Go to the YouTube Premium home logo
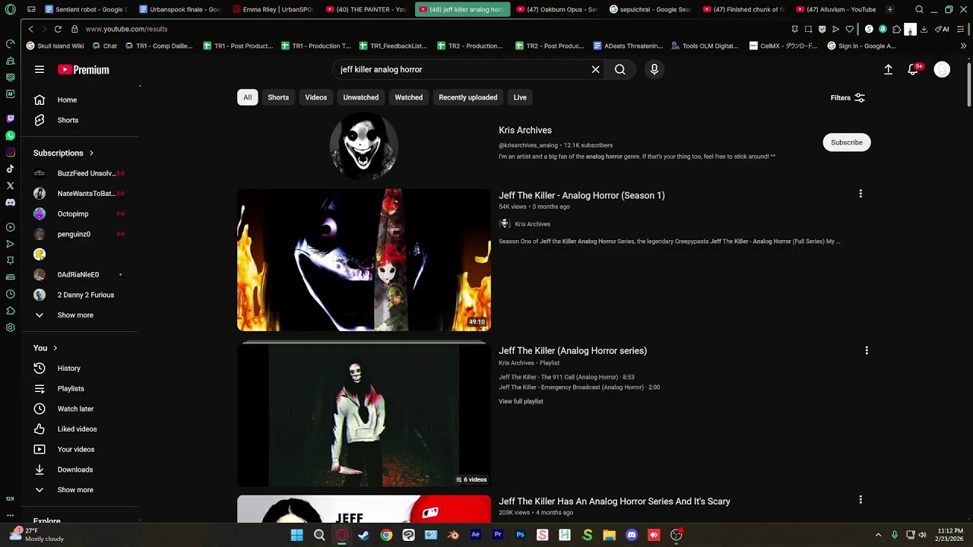The width and height of the screenshot is (973, 547). 84,69
